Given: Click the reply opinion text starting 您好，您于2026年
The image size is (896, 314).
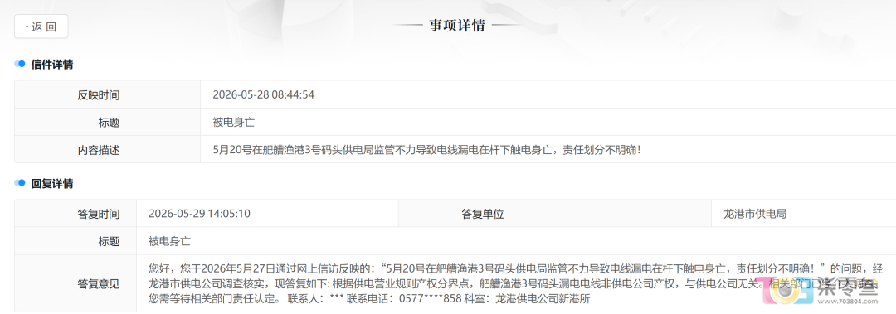Looking at the screenshot, I should [x=516, y=283].
